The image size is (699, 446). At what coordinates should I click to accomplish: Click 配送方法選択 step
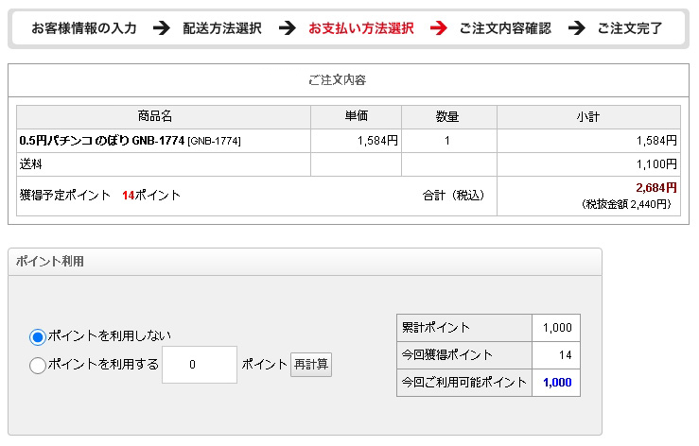click(x=222, y=28)
